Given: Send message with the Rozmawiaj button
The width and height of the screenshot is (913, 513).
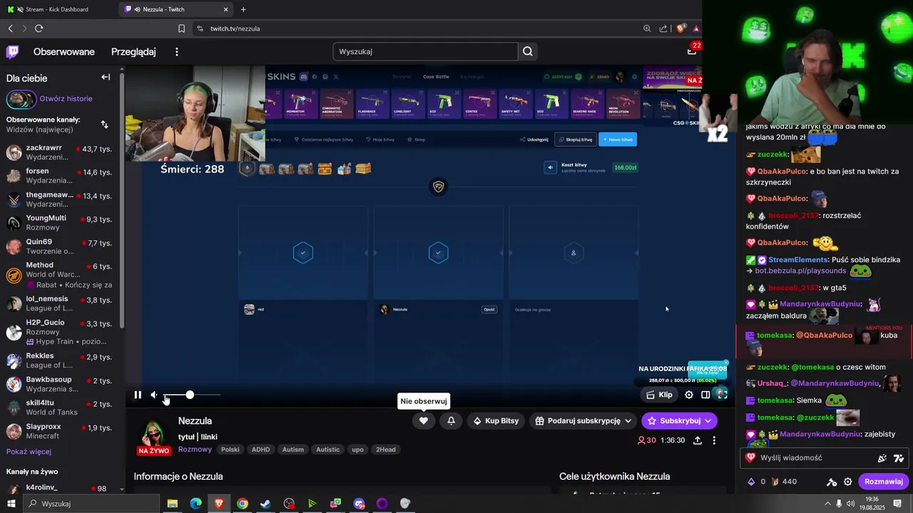Looking at the screenshot, I should (883, 482).
